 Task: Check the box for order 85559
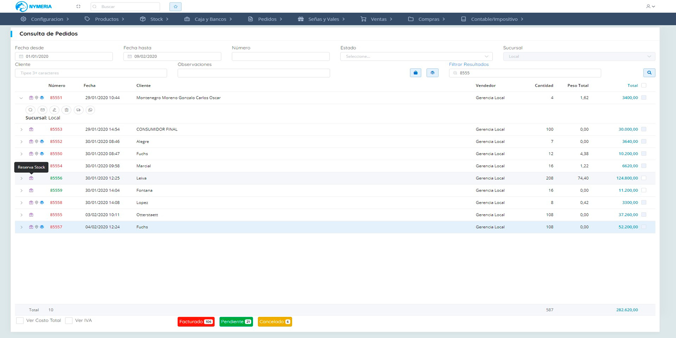point(644,191)
